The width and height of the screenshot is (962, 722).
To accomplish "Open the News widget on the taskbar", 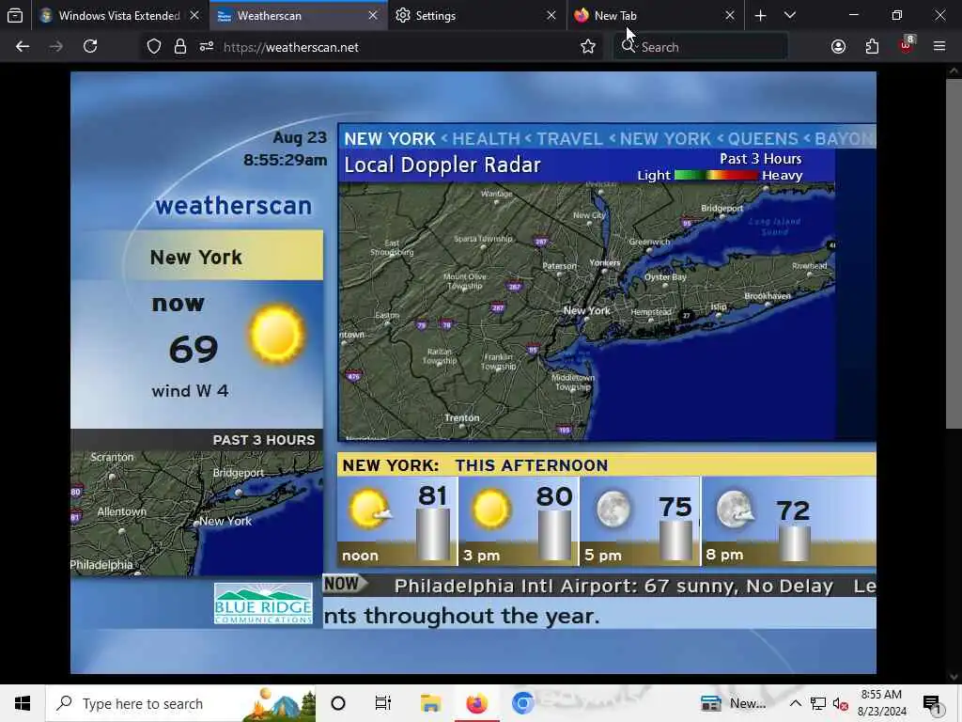I will [733, 703].
